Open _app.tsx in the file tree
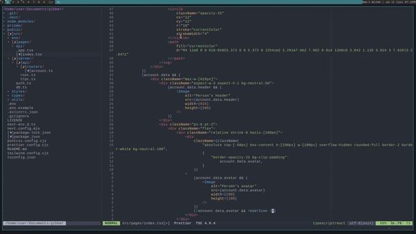416x234 pixels. point(25,50)
